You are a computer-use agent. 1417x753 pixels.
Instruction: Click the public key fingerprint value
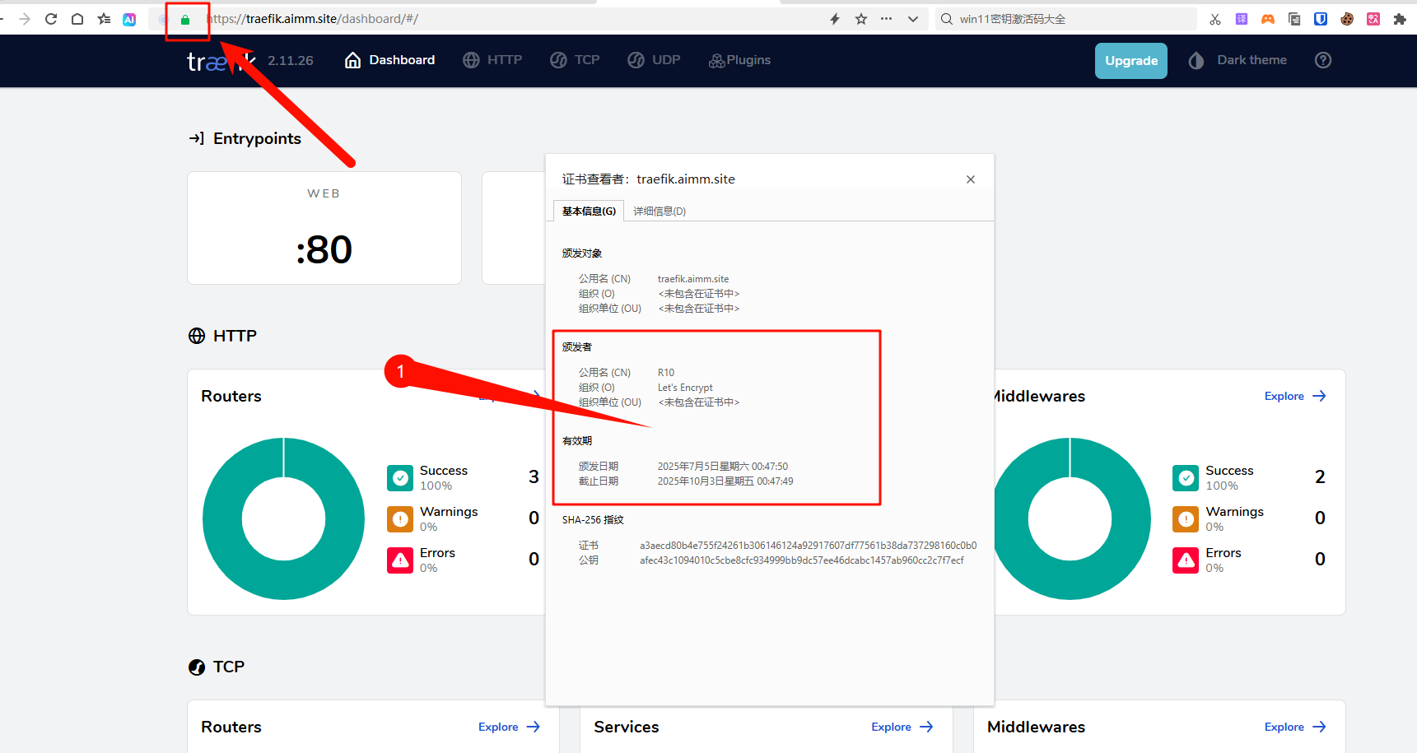pos(802,560)
